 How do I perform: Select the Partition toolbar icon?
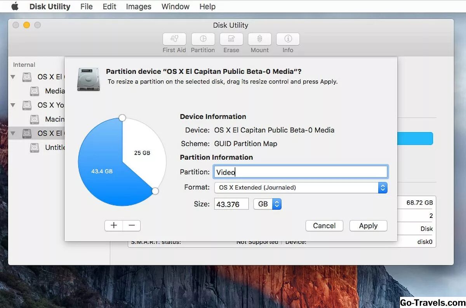(203, 42)
